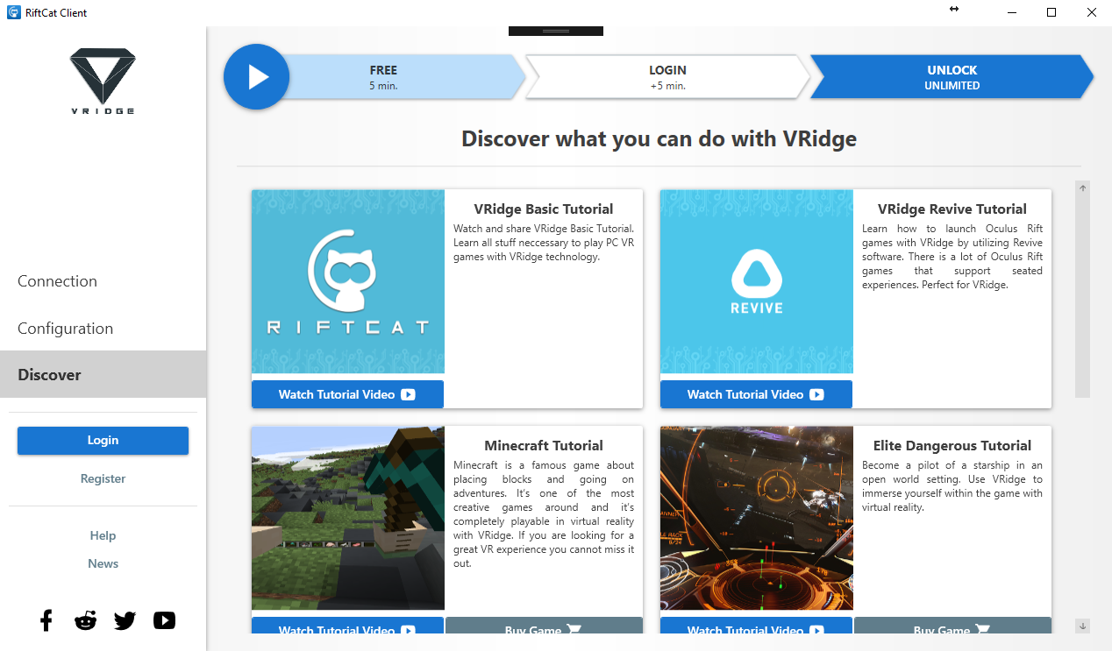The width and height of the screenshot is (1112, 651).
Task: Open YouTube social icon
Action: pos(164,620)
